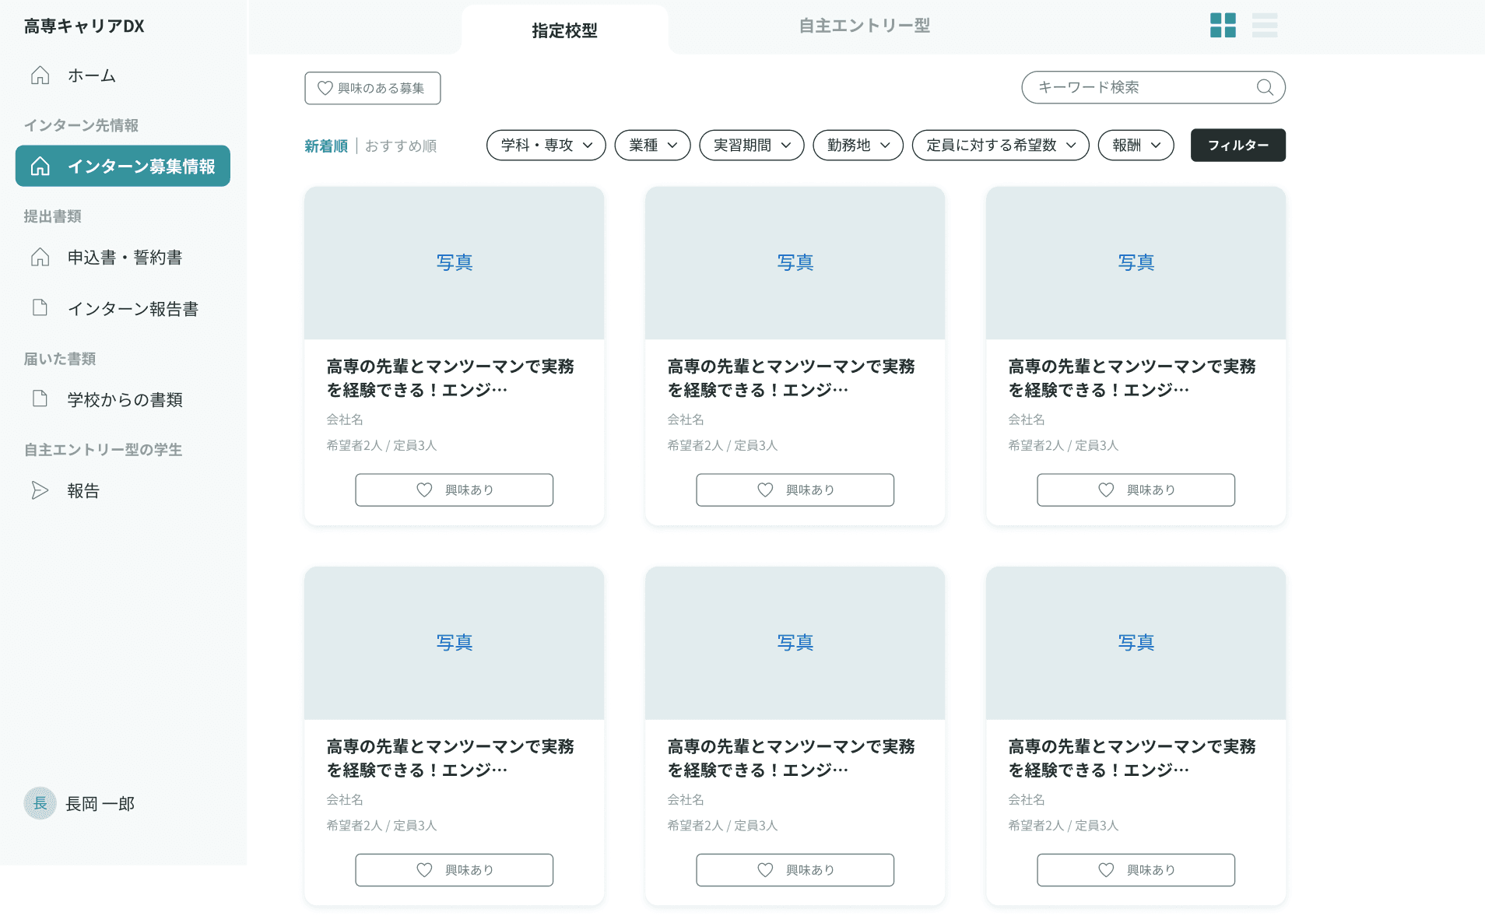Select the 指定校型 tab
This screenshot has width=1485, height=923.
564,30
